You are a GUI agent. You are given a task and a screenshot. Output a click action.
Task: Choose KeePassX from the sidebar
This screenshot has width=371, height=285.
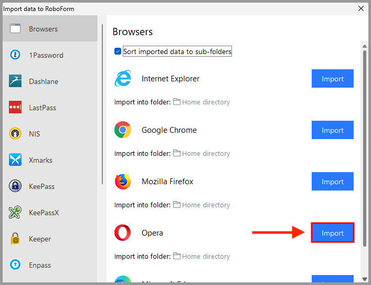pyautogui.click(x=50, y=213)
